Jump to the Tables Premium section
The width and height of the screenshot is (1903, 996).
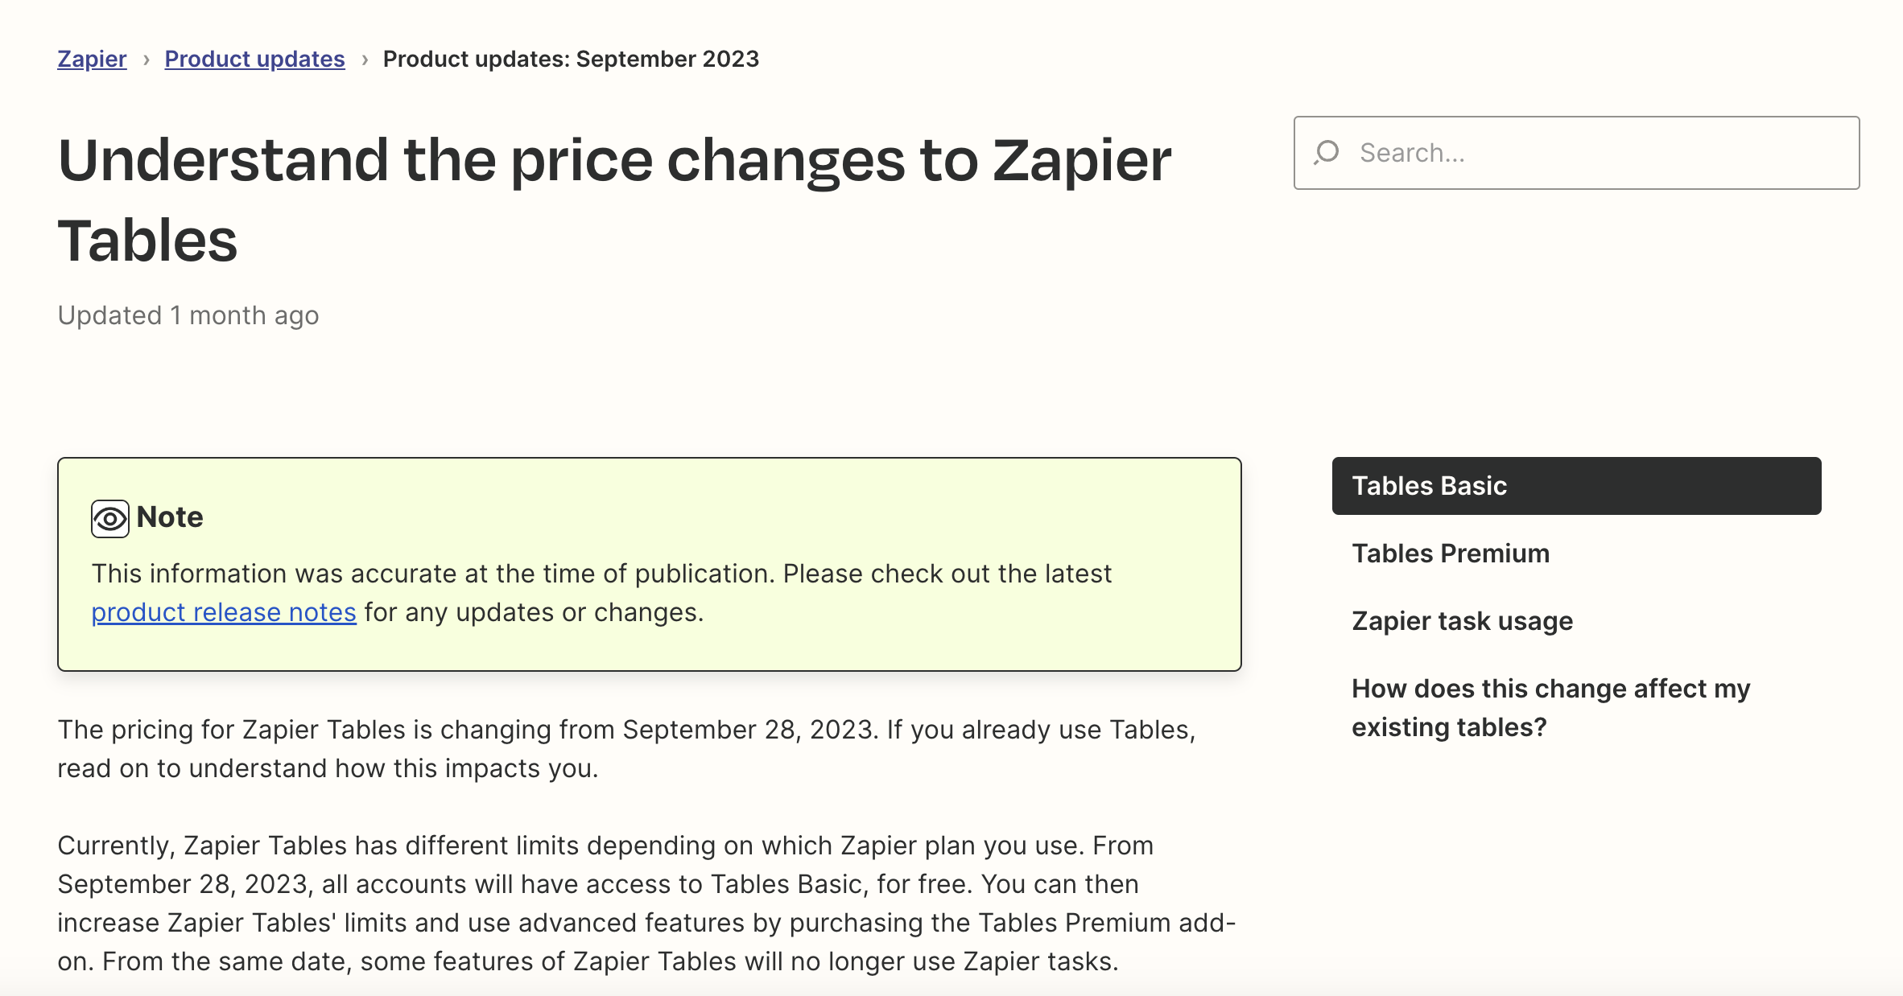point(1451,554)
